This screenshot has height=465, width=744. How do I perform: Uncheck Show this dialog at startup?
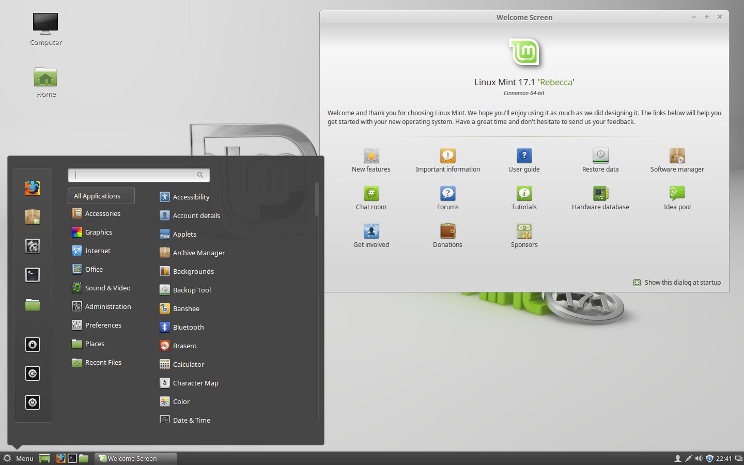[x=637, y=283]
